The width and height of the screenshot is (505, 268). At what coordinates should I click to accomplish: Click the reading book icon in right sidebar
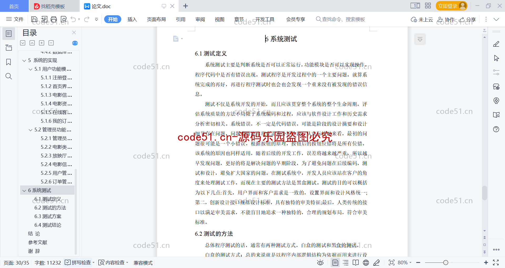(496, 115)
